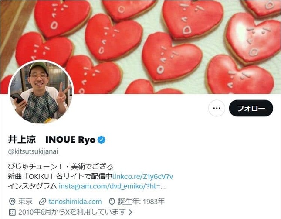Click the balloon birthday icon
This screenshot has height=219, width=281.
pyautogui.click(x=112, y=202)
